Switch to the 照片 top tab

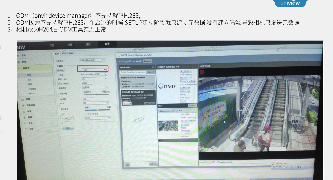pos(88,44)
